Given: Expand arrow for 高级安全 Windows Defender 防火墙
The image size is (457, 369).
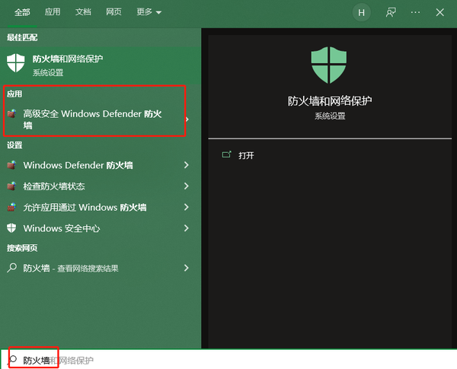Looking at the screenshot, I should pyautogui.click(x=187, y=119).
